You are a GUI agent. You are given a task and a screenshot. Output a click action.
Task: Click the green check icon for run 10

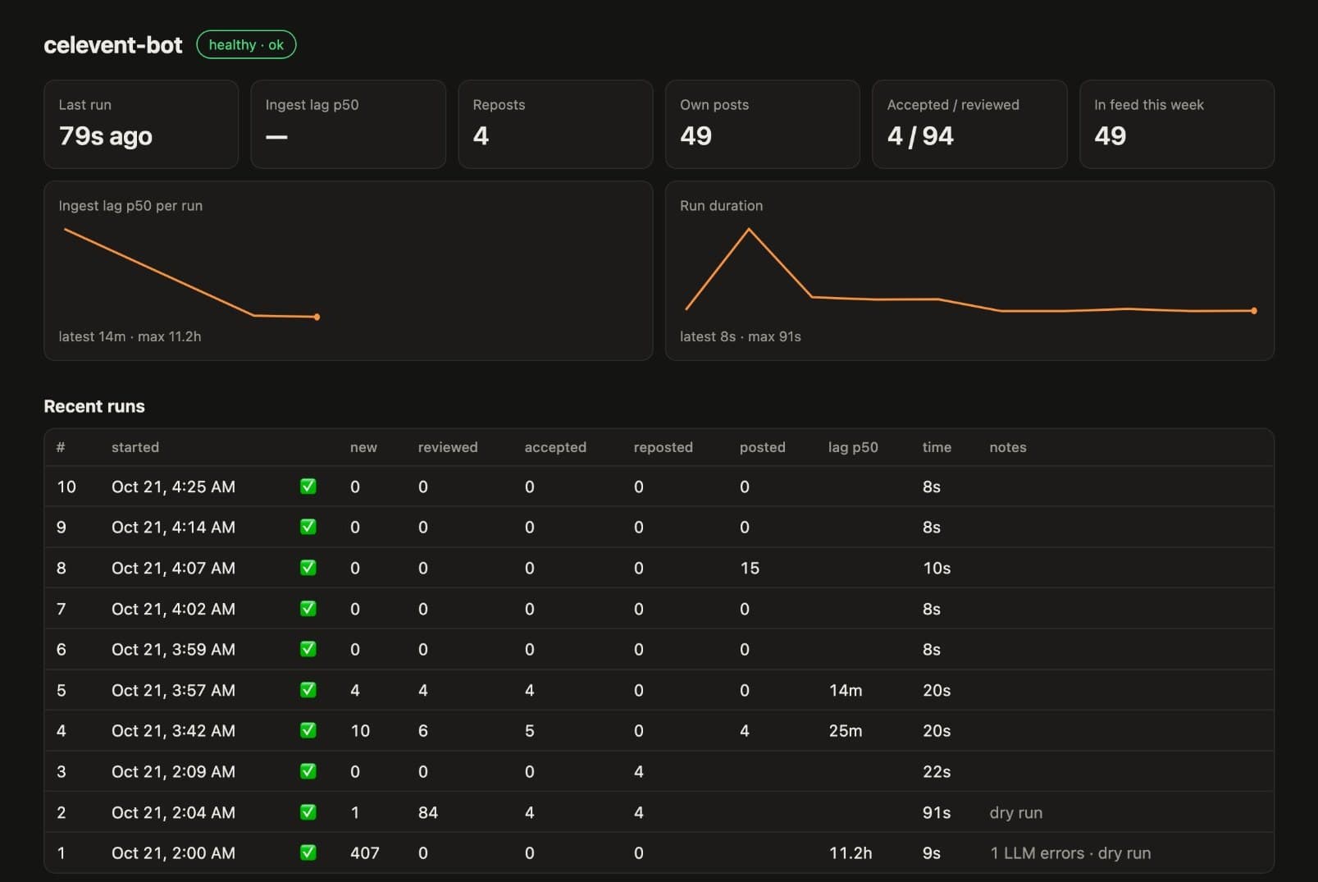(x=308, y=487)
